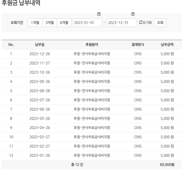Click the 초기화 reset refresh icon
The height and width of the screenshot is (171, 183).
pyautogui.click(x=140, y=23)
